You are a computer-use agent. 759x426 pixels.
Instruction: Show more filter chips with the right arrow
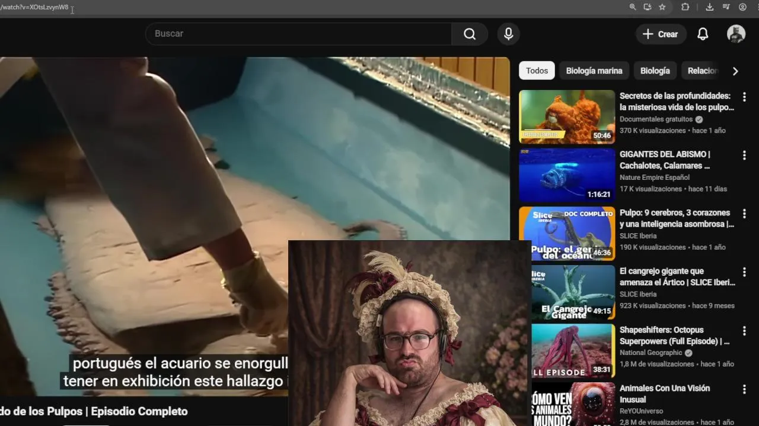735,71
